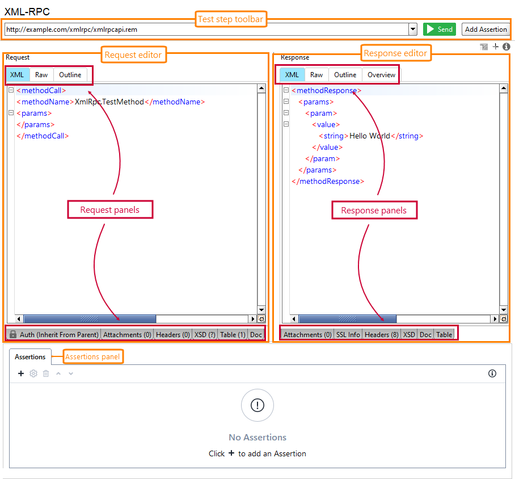The image size is (515, 479).
Task: Click the Response editor find/zoom corner icon
Action: pos(504,318)
